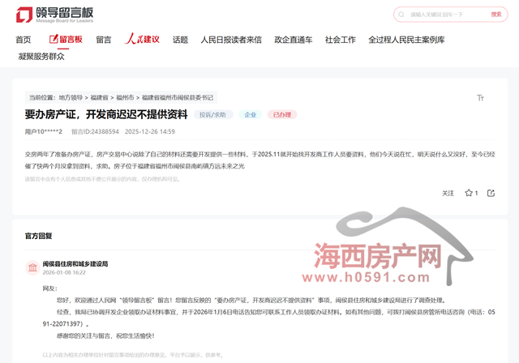This screenshot has width=519, height=363.
Task: Click the 领导留言板 site logo
Action: [x=56, y=15]
